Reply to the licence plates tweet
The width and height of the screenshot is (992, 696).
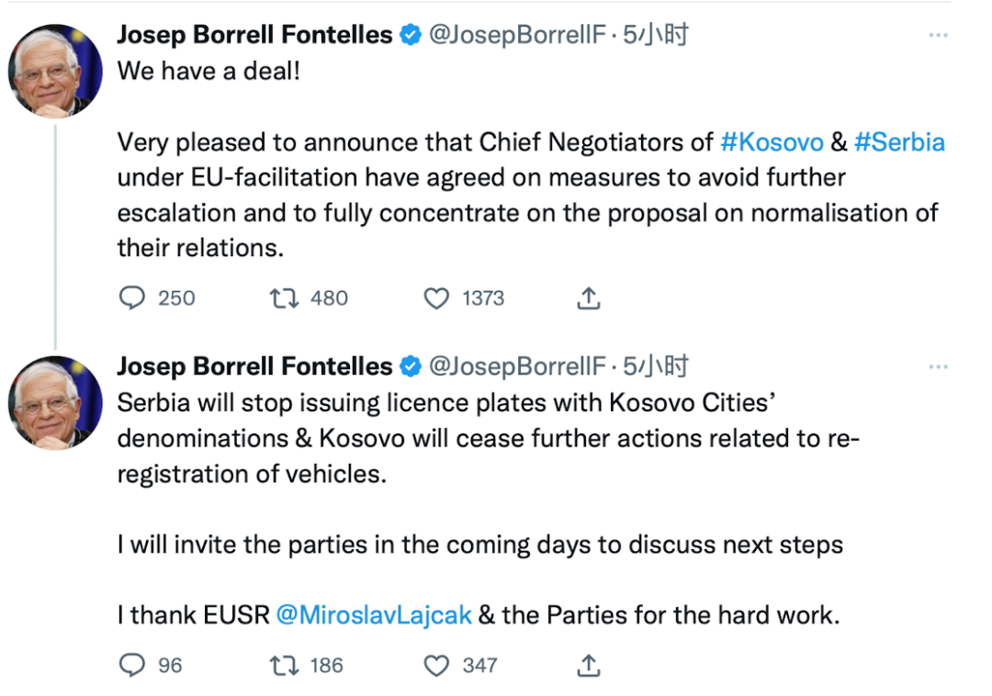click(x=132, y=665)
